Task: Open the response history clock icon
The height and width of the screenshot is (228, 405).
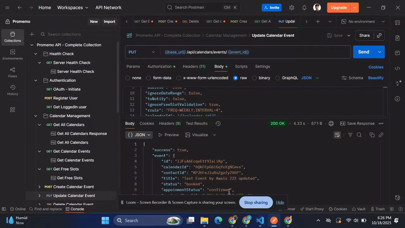Action: pyautogui.click(x=218, y=123)
